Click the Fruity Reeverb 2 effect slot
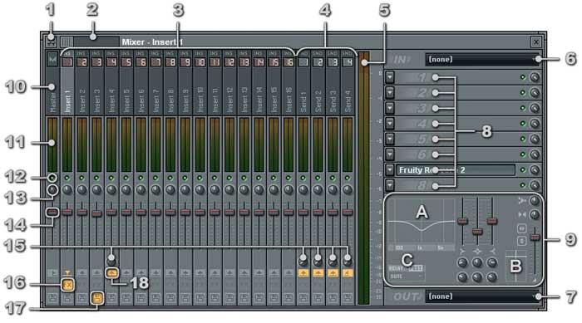 [x=456, y=170]
